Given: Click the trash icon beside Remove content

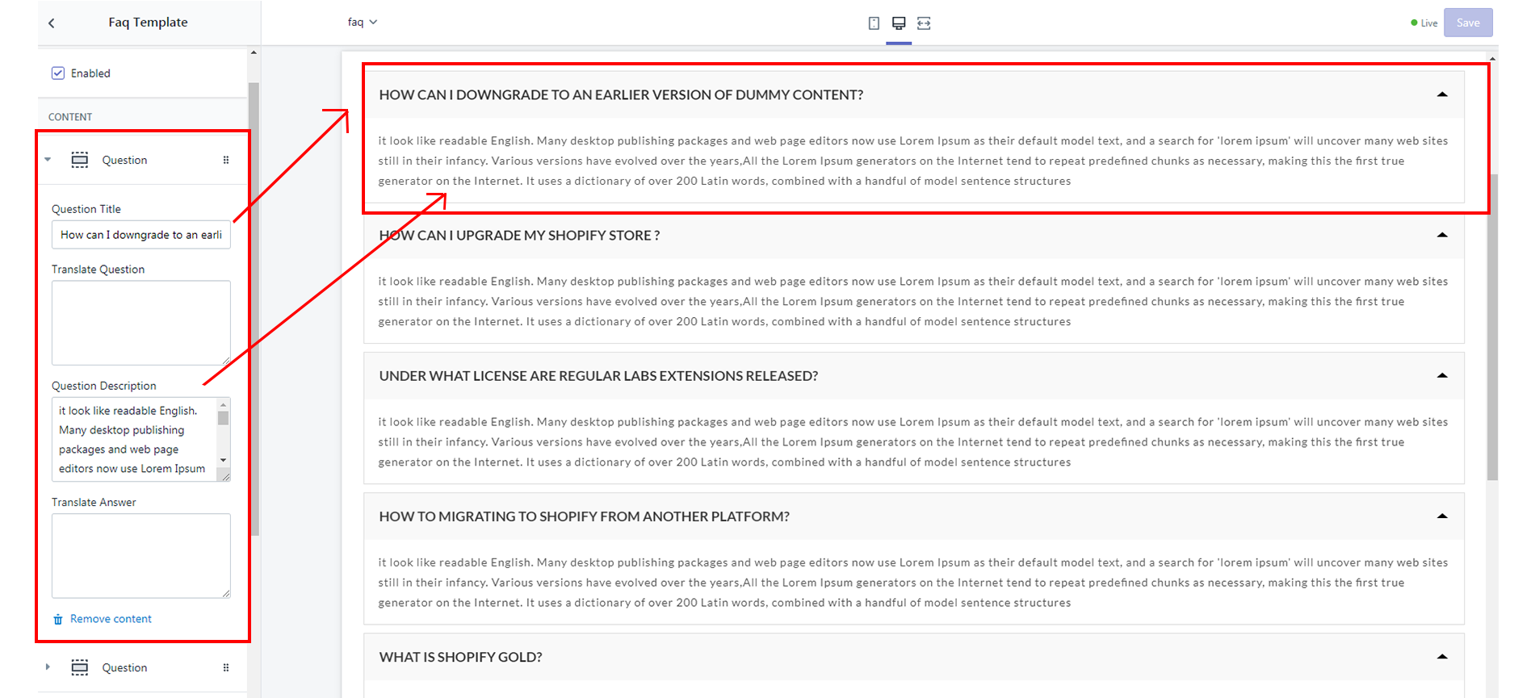Looking at the screenshot, I should [x=58, y=620].
